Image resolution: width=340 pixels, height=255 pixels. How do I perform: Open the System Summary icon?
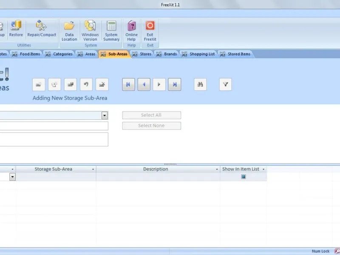pos(111,25)
